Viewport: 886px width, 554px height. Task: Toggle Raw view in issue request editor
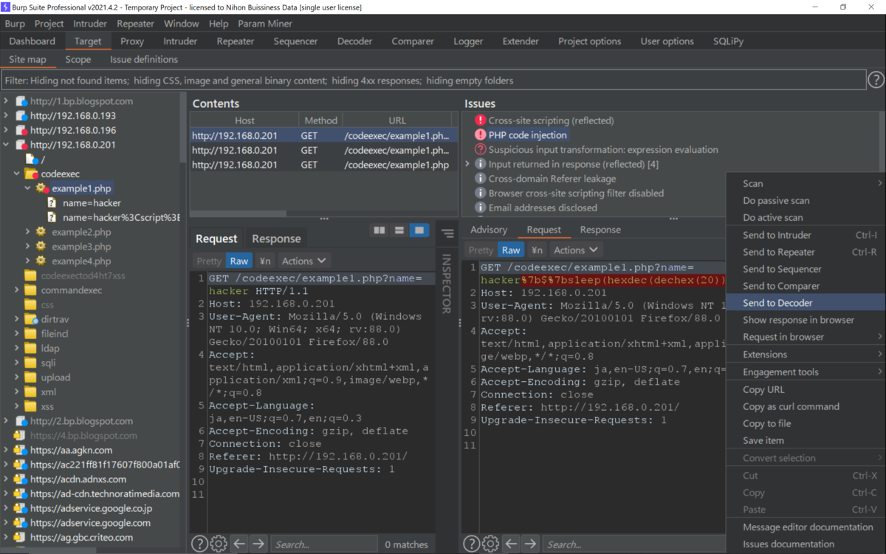511,250
